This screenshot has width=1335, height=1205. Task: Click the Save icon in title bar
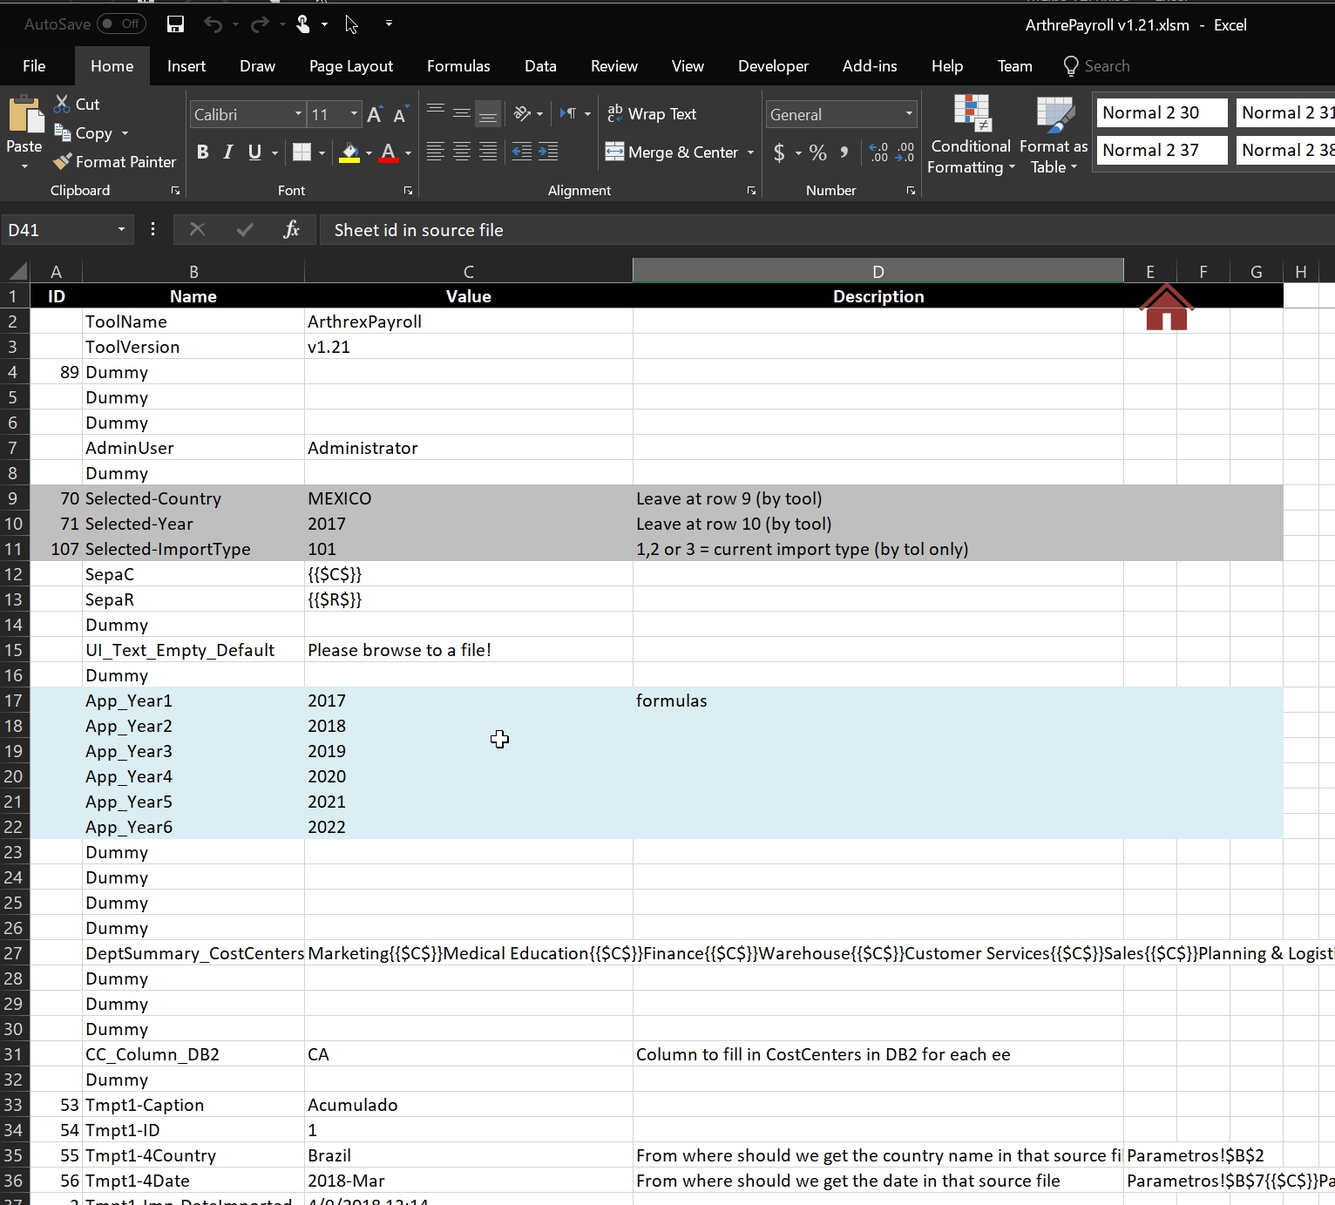click(175, 24)
